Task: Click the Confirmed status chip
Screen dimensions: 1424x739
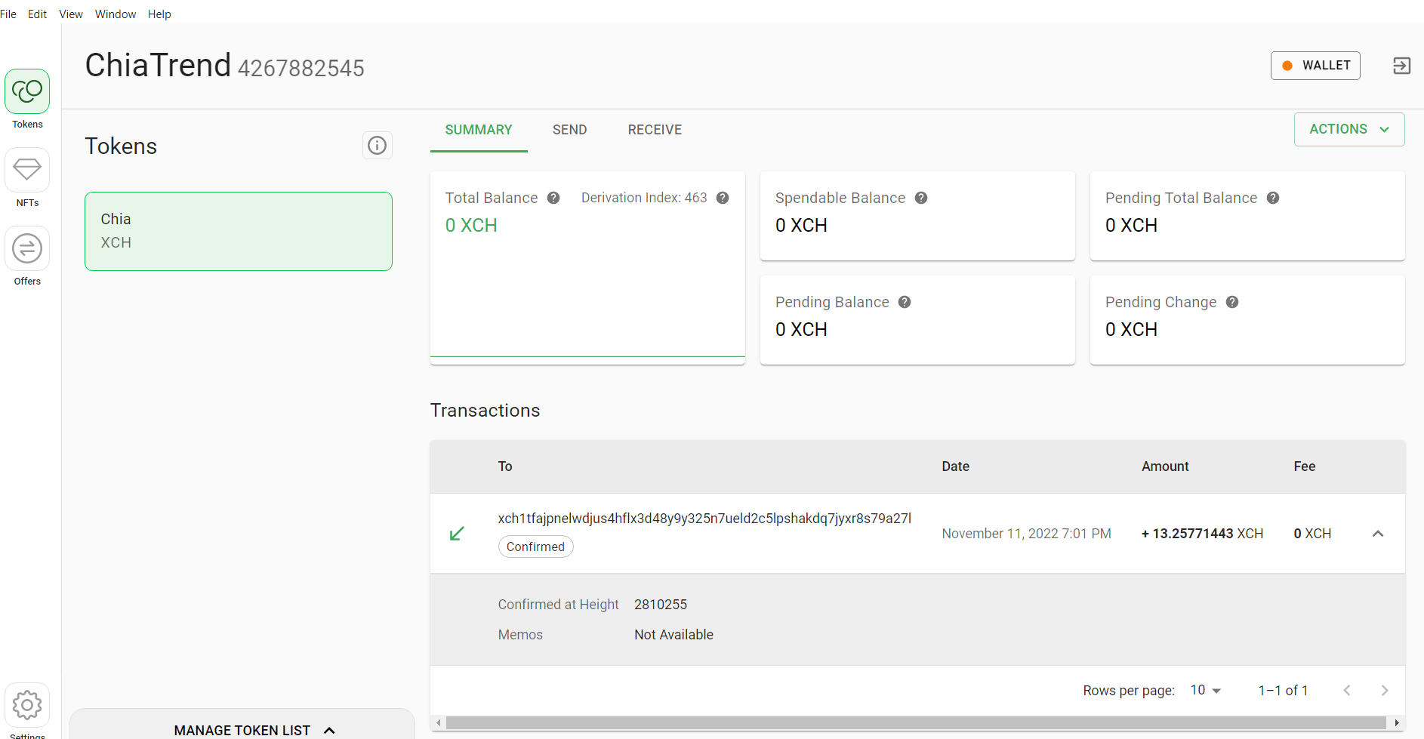Action: (x=535, y=547)
